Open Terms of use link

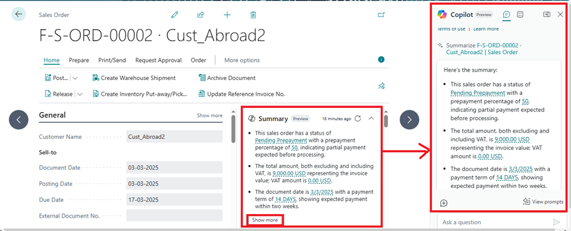(451, 29)
